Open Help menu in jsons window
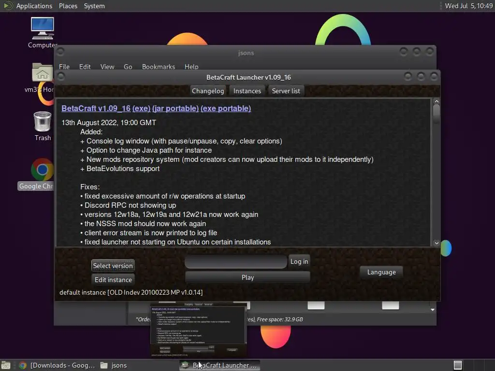Viewport: 495px width, 371px height. click(x=191, y=67)
